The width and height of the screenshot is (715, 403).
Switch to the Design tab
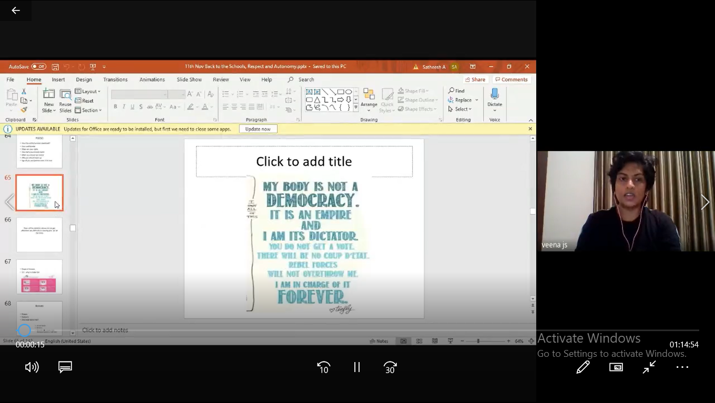tap(84, 80)
